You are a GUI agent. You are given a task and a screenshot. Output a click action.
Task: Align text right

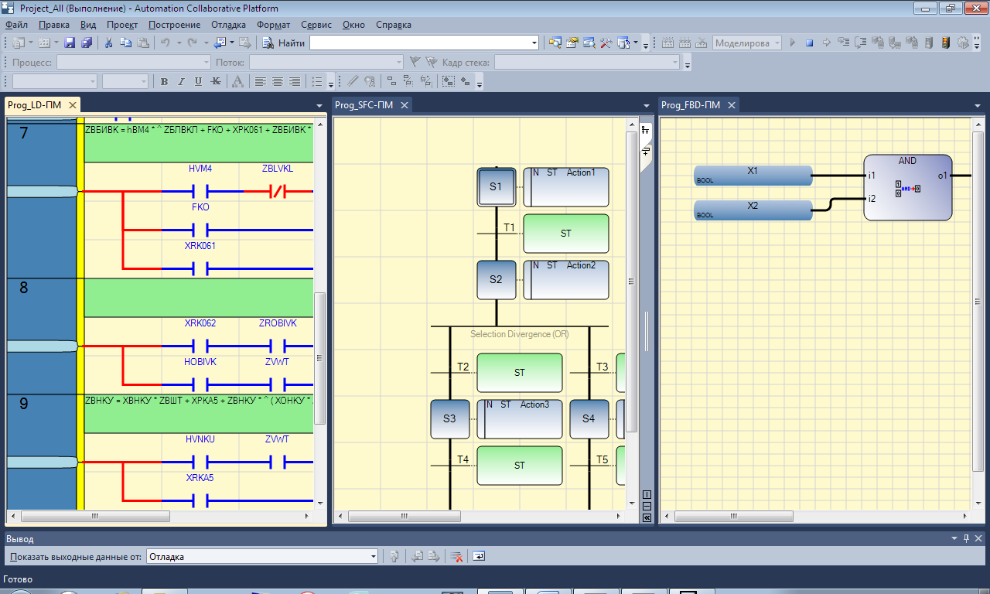(295, 81)
